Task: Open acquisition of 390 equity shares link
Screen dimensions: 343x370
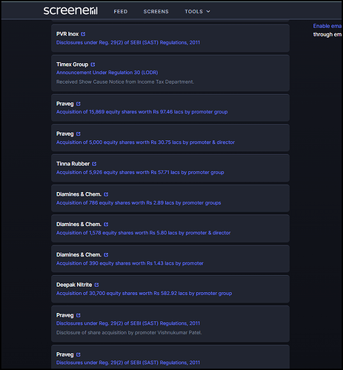Action: point(130,263)
